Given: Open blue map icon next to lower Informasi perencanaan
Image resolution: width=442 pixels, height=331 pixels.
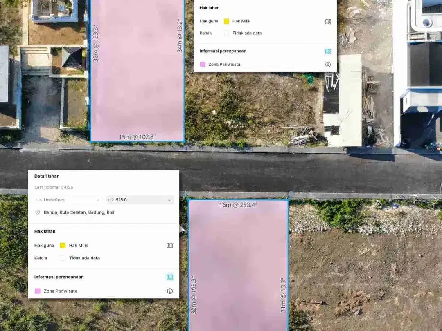Looking at the screenshot, I should [x=170, y=277].
